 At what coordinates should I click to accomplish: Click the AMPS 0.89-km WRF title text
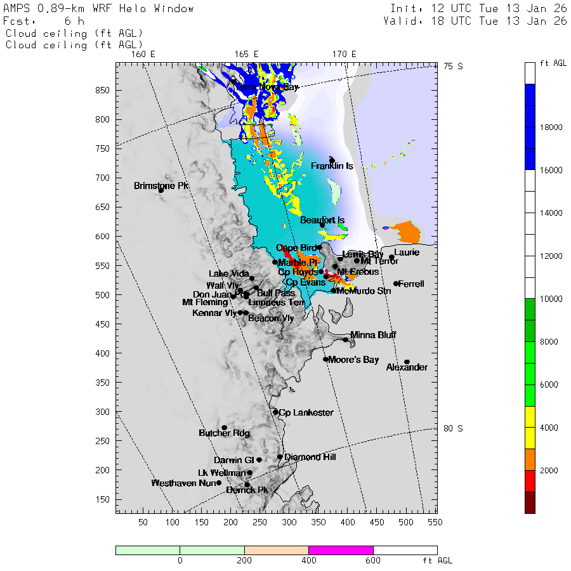(x=99, y=9)
